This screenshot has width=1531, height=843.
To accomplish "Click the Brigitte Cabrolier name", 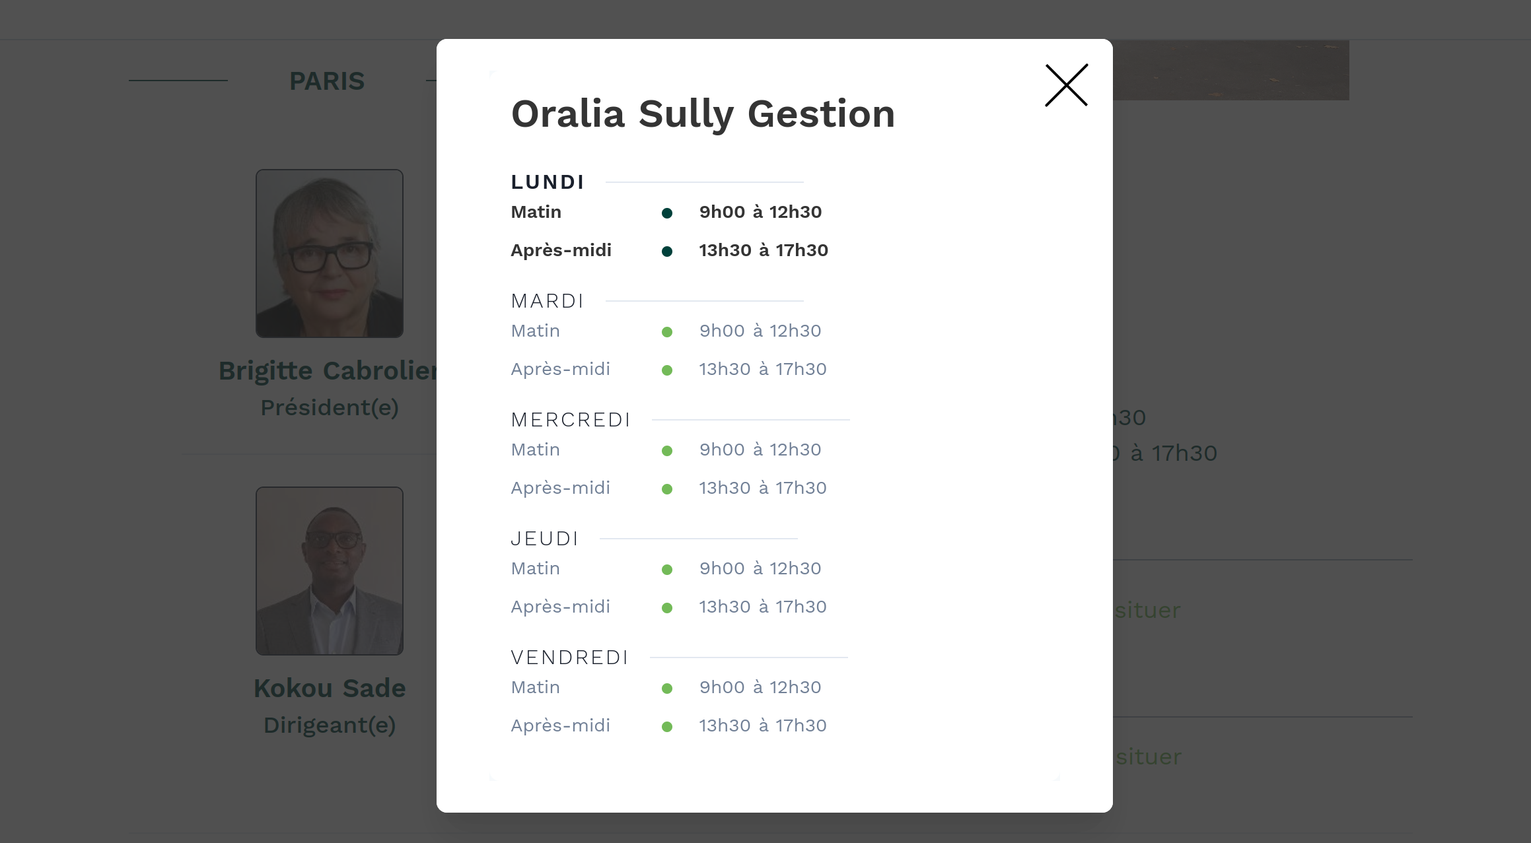I will [328, 371].
